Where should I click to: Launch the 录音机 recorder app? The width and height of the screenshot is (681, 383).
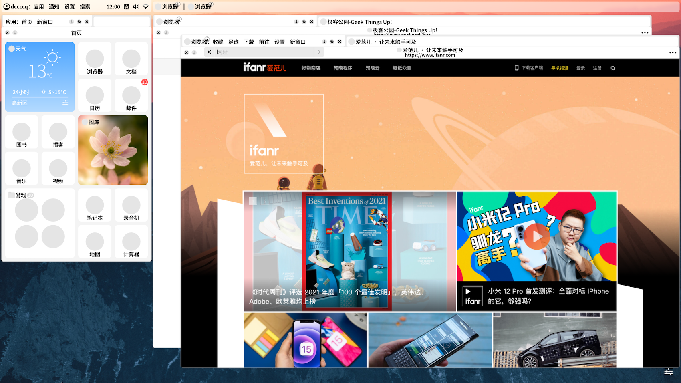tap(131, 205)
